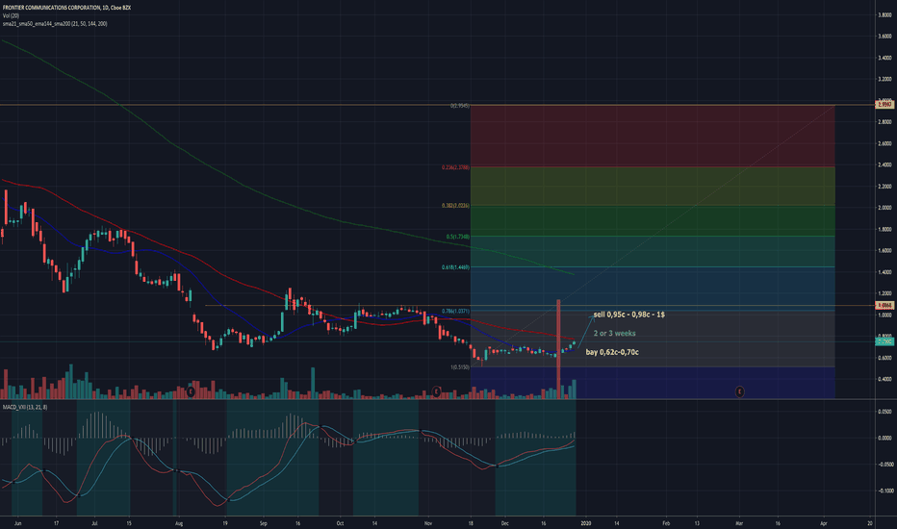The image size is (897, 529).
Task: Click the Fibonacci 1(0.5150) level label
Action: [460, 367]
